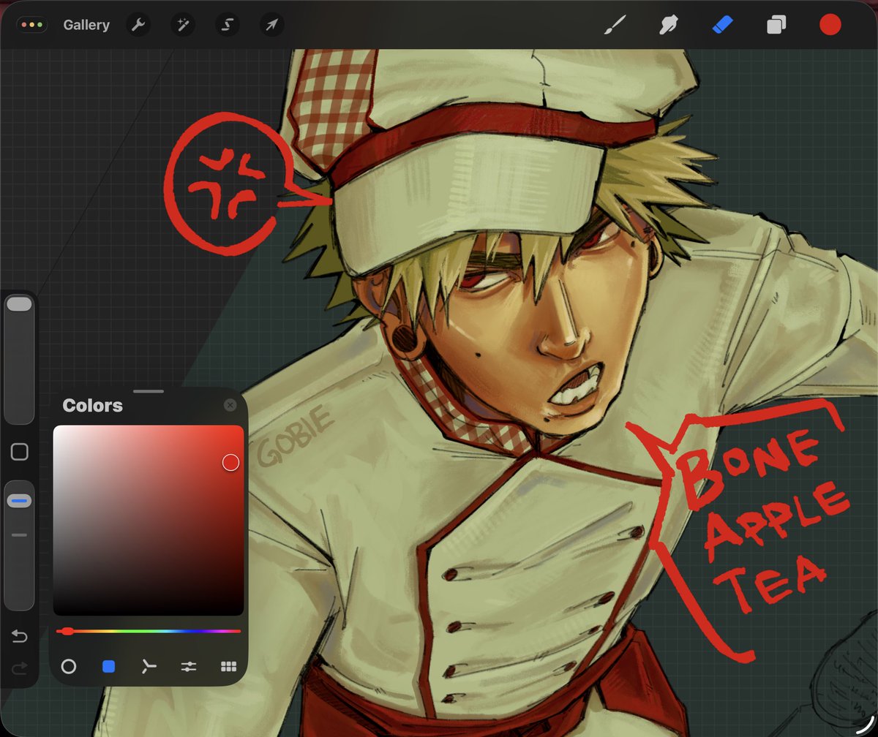
Task: Switch to the Classic color mode
Action: pos(109,666)
